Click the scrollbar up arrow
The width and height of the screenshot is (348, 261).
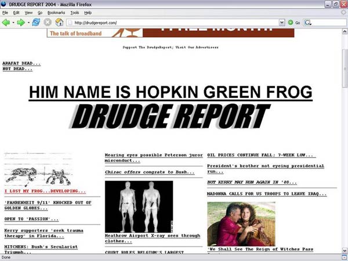point(345,31)
